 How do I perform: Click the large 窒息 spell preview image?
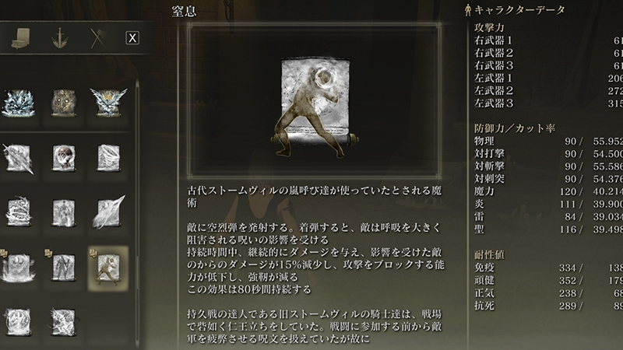(314, 100)
